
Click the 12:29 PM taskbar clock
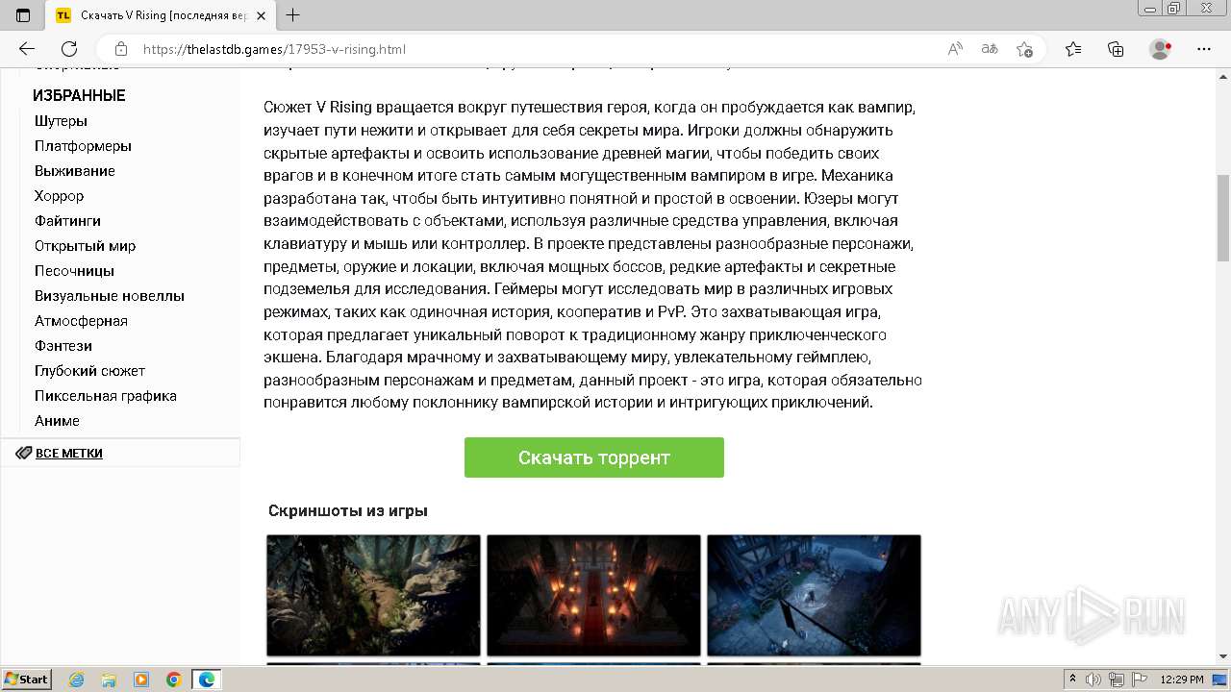[1181, 680]
